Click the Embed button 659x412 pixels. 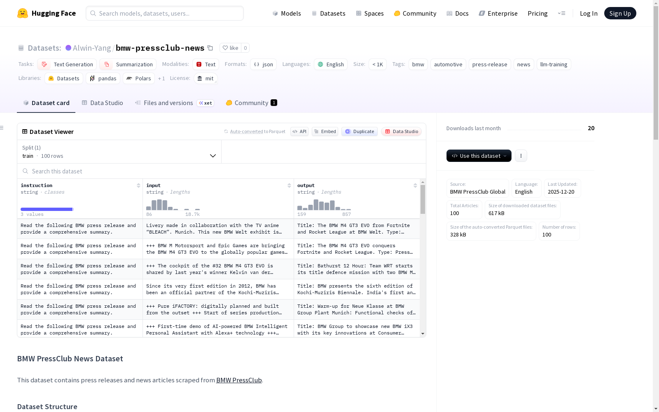325,131
